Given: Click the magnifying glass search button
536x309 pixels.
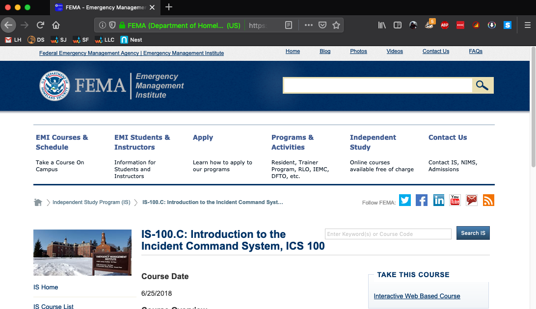Looking at the screenshot, I should click(482, 85).
